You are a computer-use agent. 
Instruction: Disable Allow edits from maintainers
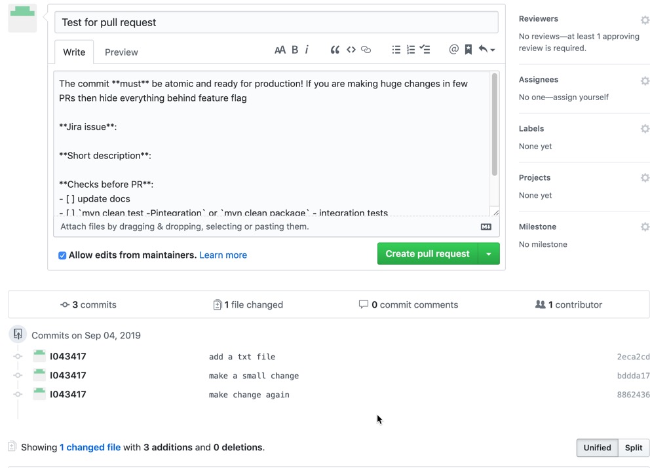(x=62, y=255)
